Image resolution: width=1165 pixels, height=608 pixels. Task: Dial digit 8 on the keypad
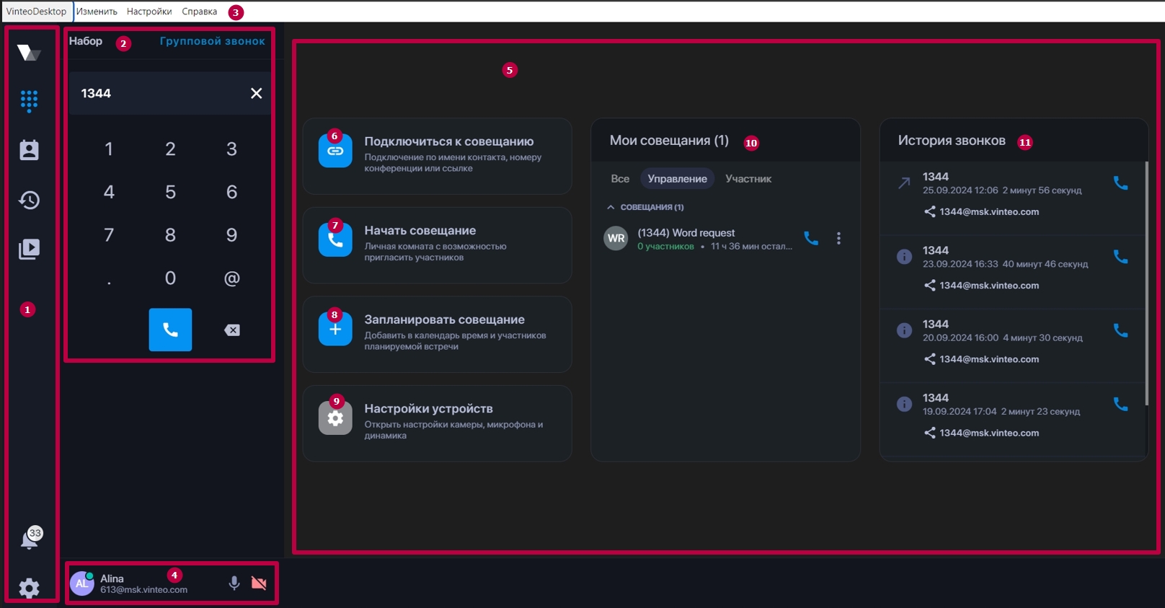170,235
